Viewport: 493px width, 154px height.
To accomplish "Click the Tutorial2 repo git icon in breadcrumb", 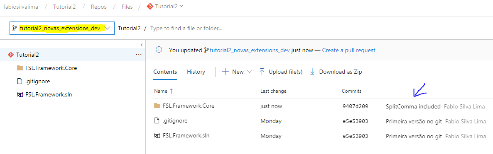I will point(150,6).
